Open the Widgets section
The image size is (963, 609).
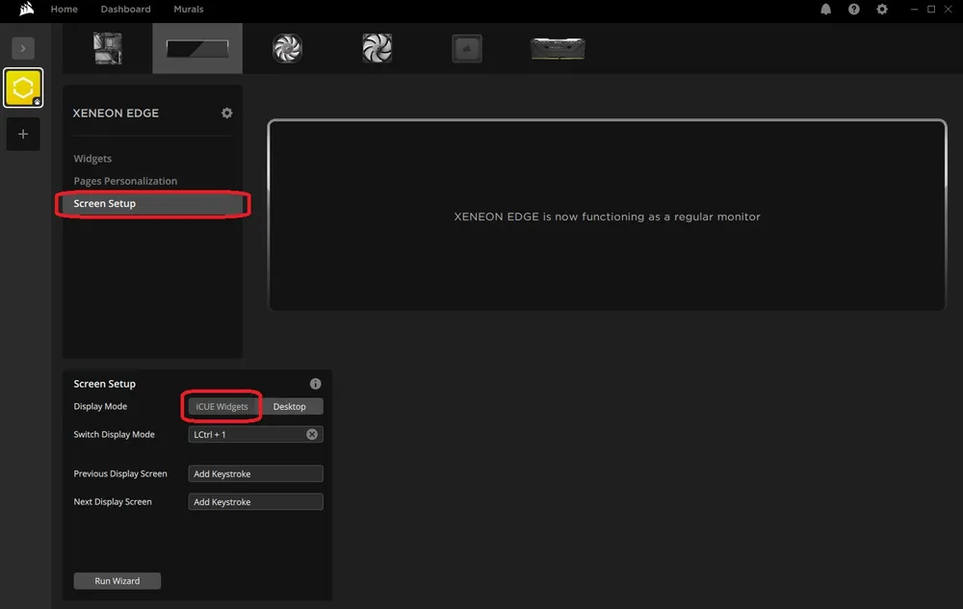point(92,158)
